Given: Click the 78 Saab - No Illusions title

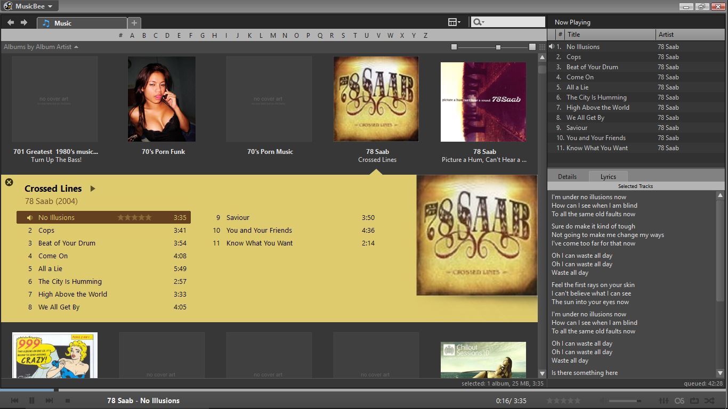Looking at the screenshot, I should [143, 400].
